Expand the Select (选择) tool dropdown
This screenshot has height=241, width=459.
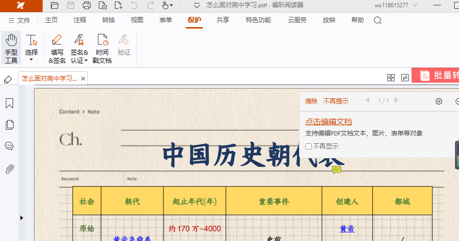click(x=32, y=60)
